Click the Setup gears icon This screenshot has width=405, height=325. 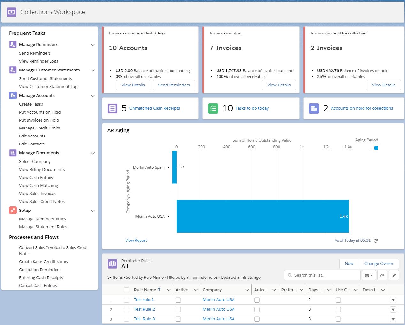[13, 210]
